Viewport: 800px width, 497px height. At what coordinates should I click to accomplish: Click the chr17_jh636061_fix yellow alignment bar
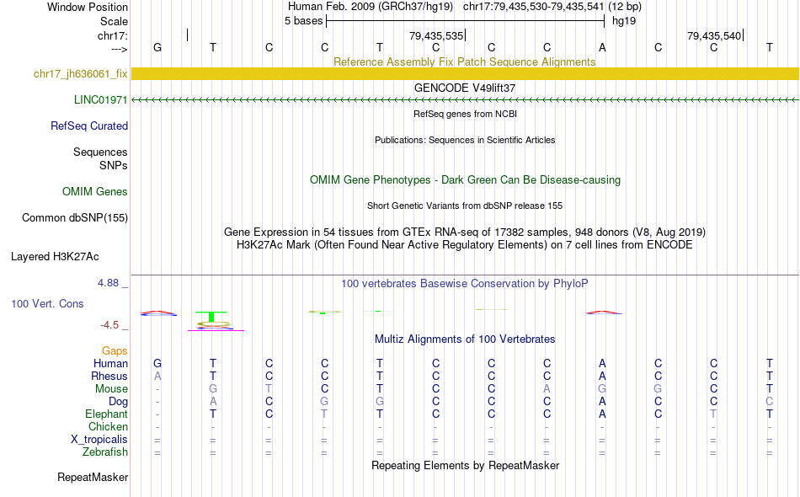465,73
